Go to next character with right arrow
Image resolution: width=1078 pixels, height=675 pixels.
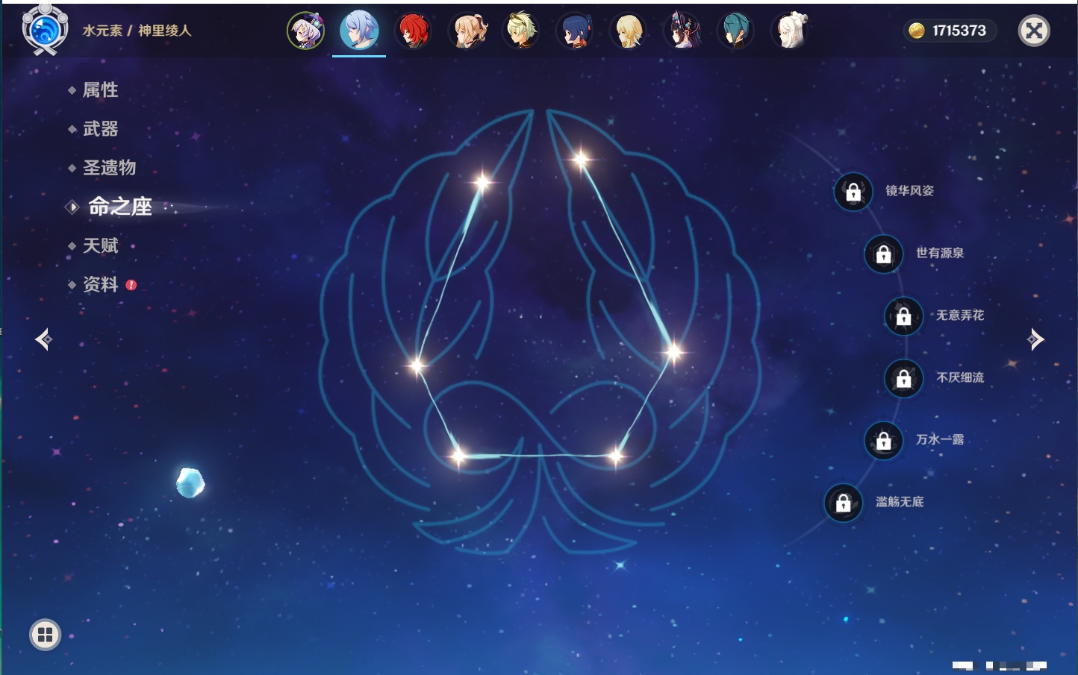coord(1035,339)
